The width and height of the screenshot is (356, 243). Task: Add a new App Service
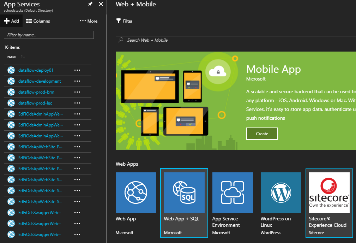[11, 21]
